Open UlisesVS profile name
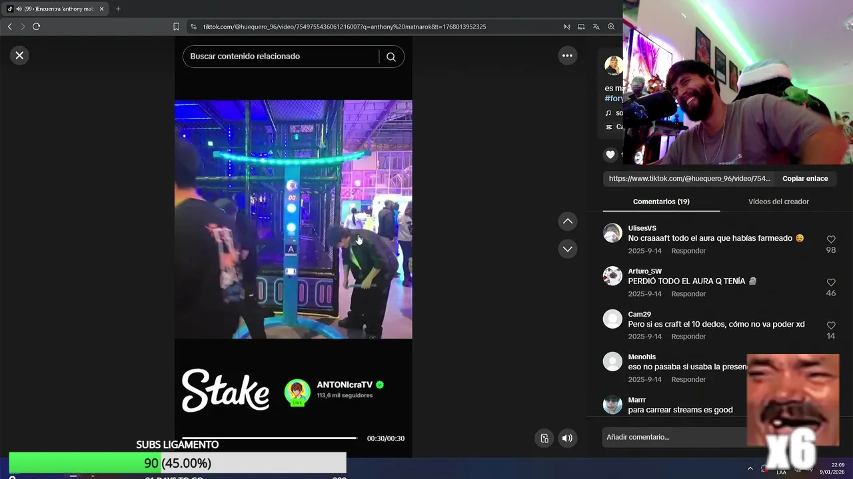The image size is (853, 479). coord(642,228)
